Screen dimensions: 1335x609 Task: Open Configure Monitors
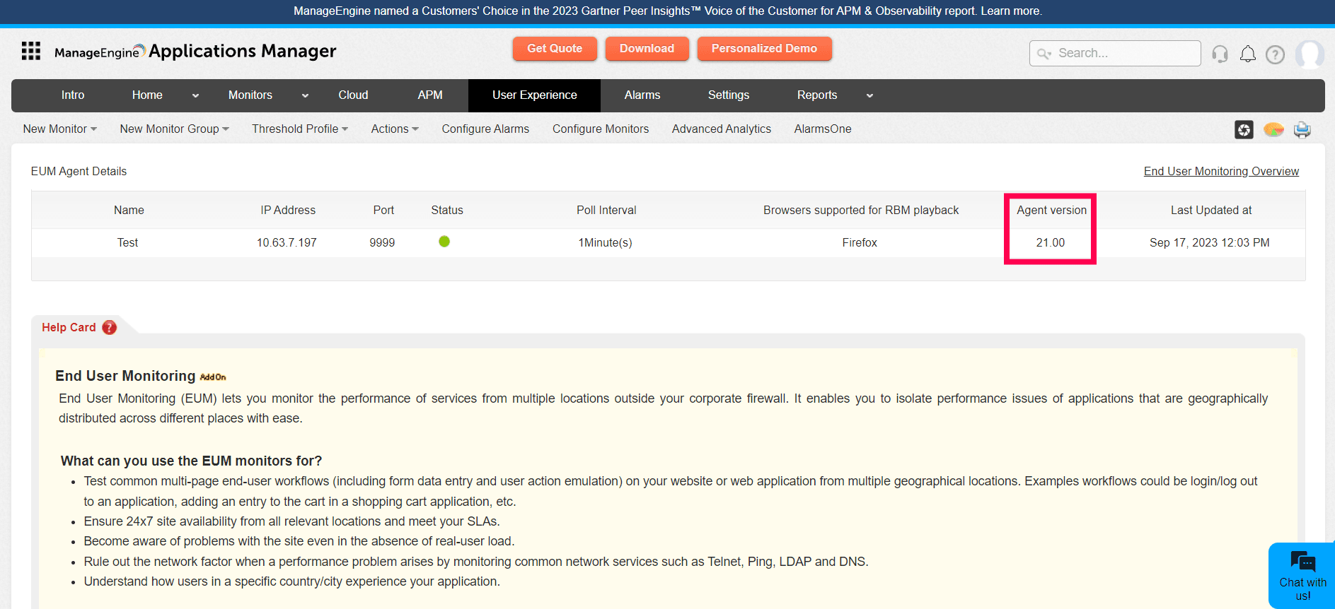[x=601, y=129]
